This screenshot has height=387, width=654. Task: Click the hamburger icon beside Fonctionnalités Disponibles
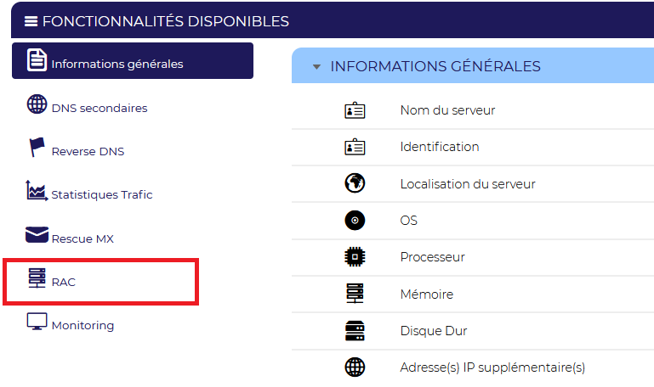[31, 21]
